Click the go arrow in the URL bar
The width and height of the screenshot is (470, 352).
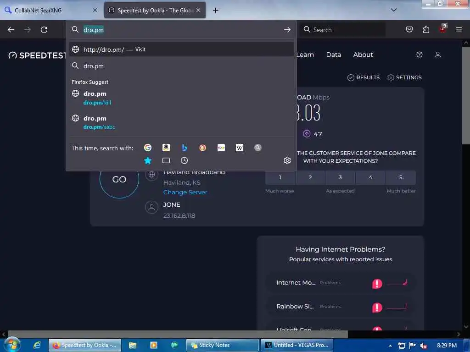pos(287,30)
